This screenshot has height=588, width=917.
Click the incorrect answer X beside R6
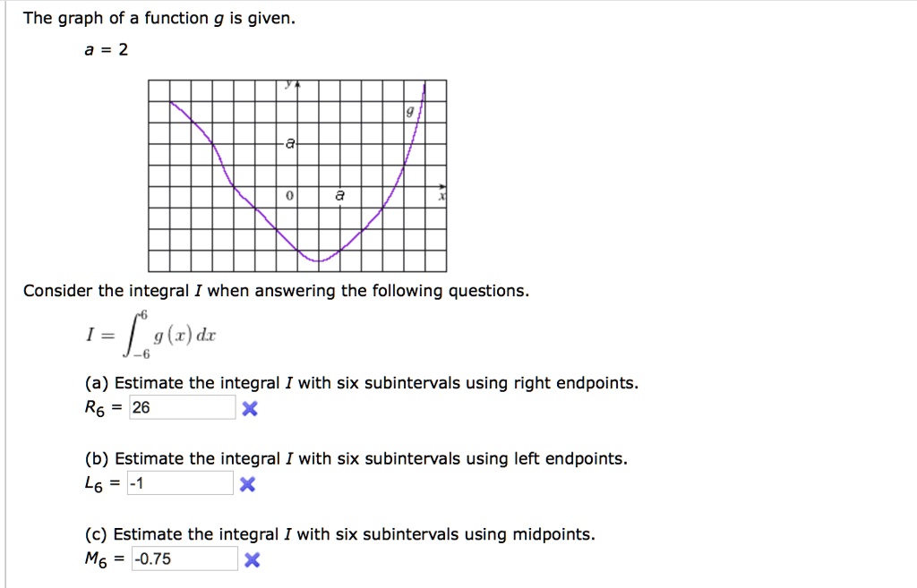click(250, 408)
